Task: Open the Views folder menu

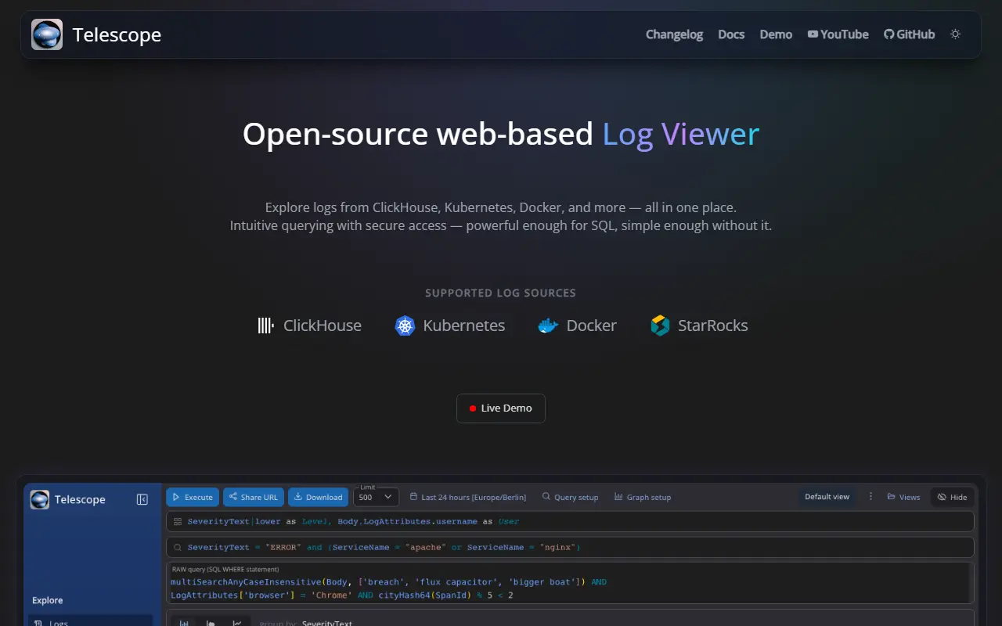Action: coord(903,497)
